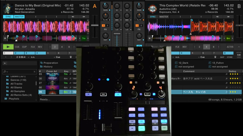Clear the browser search field
243x136 pixels.
(34, 72)
